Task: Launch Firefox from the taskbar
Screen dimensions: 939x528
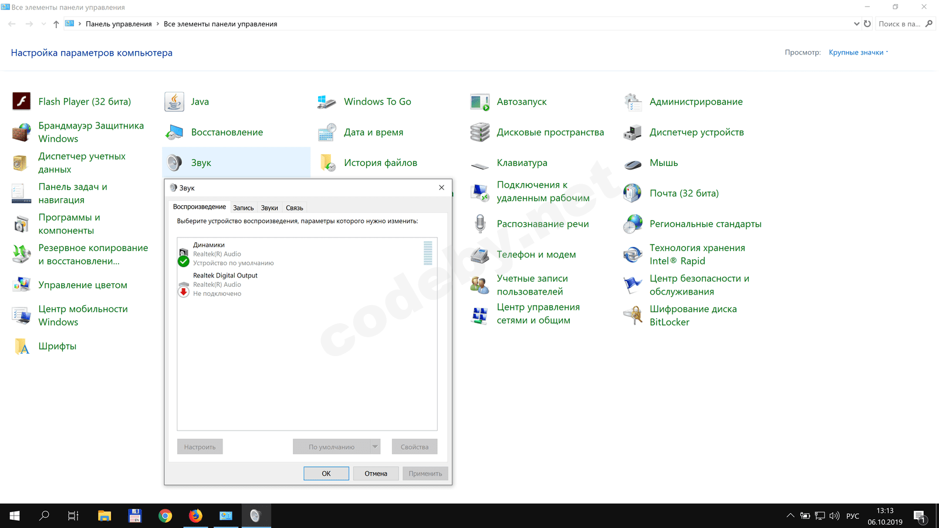Action: coord(195,516)
